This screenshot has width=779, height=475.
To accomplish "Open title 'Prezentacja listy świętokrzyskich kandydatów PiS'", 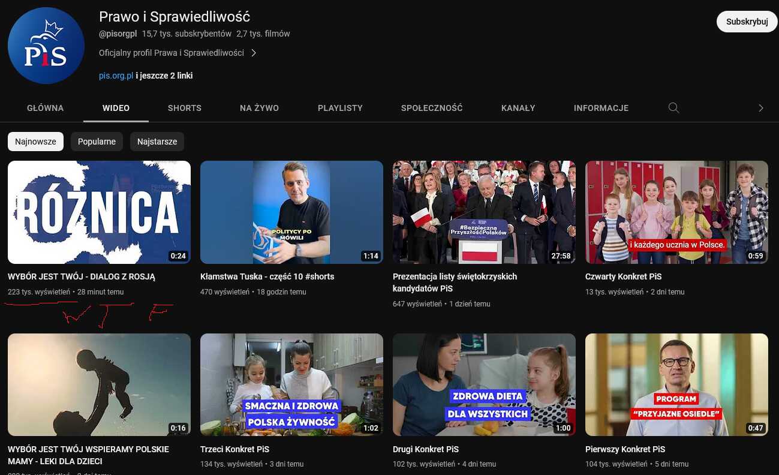I will [x=455, y=282].
